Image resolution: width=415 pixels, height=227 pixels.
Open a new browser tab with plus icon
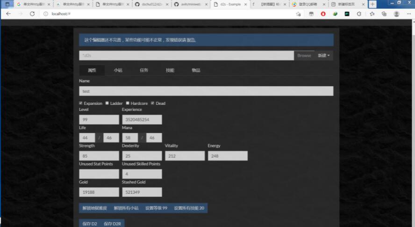[372, 4]
